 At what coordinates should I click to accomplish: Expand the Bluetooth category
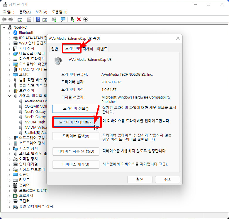click(9, 33)
